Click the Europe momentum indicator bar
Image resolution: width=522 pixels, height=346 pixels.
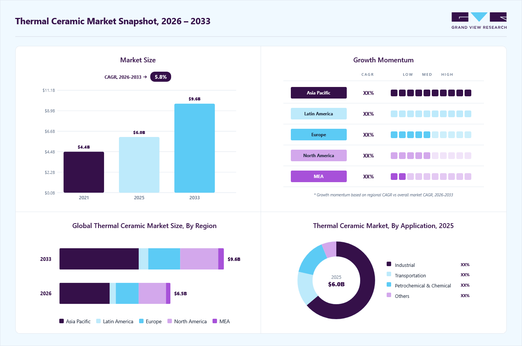coord(431,135)
